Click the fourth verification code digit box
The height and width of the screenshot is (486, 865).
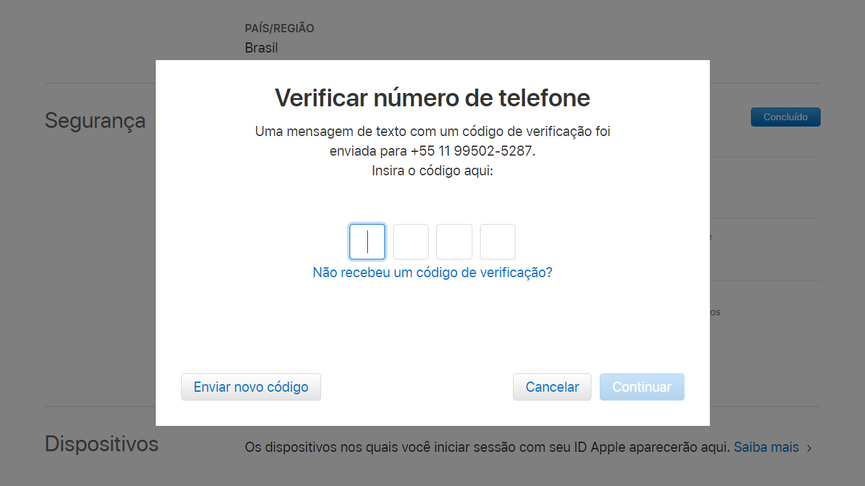coord(498,242)
